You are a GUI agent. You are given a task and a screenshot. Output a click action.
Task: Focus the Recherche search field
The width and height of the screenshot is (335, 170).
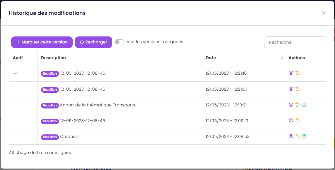coord(295,42)
